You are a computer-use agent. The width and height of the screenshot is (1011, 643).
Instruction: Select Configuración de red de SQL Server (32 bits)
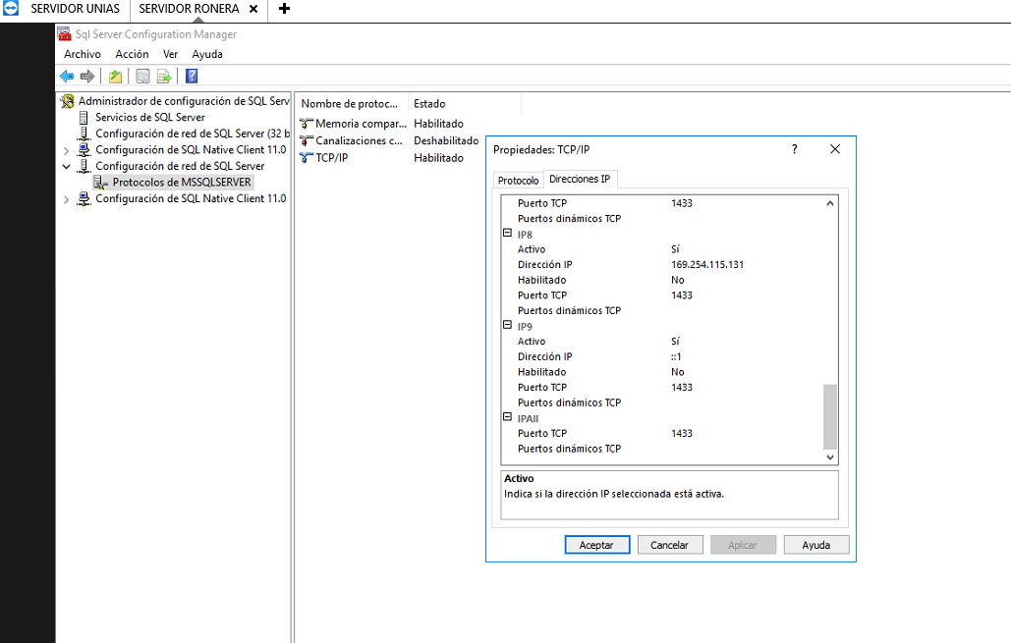pyautogui.click(x=193, y=134)
